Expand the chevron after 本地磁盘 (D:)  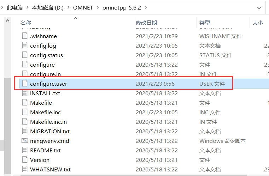click(x=69, y=7)
